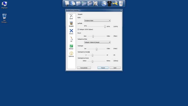
Task: Select the Bilgisayar desktop icon
Action: point(5,5)
